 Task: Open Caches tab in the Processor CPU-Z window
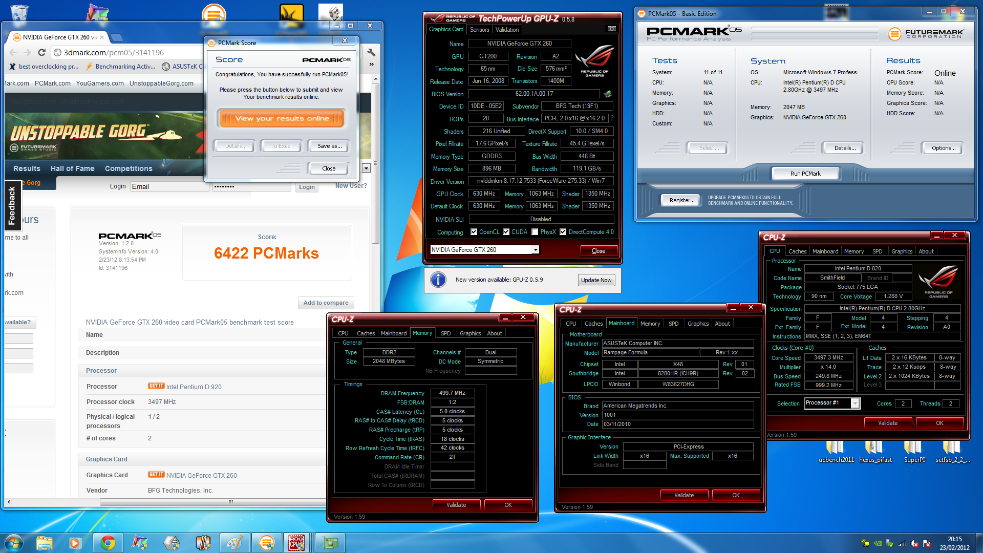[797, 251]
